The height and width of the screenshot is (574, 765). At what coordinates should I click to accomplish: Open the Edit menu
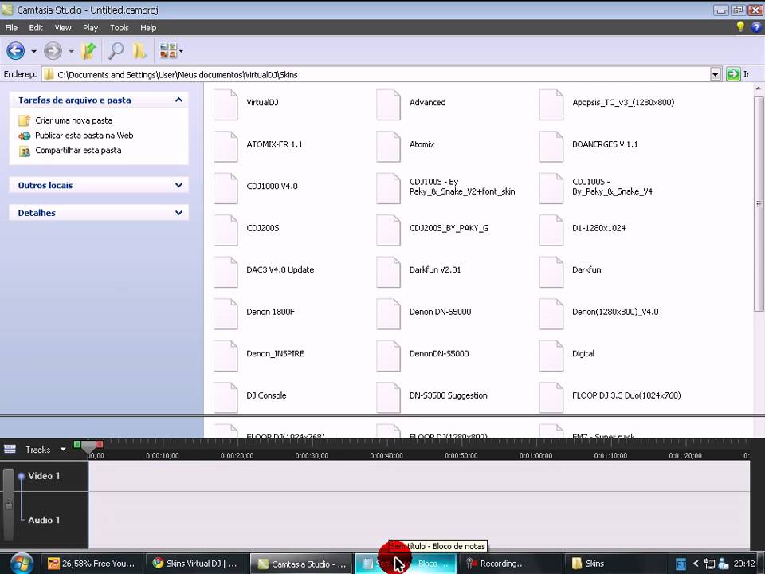coord(36,28)
